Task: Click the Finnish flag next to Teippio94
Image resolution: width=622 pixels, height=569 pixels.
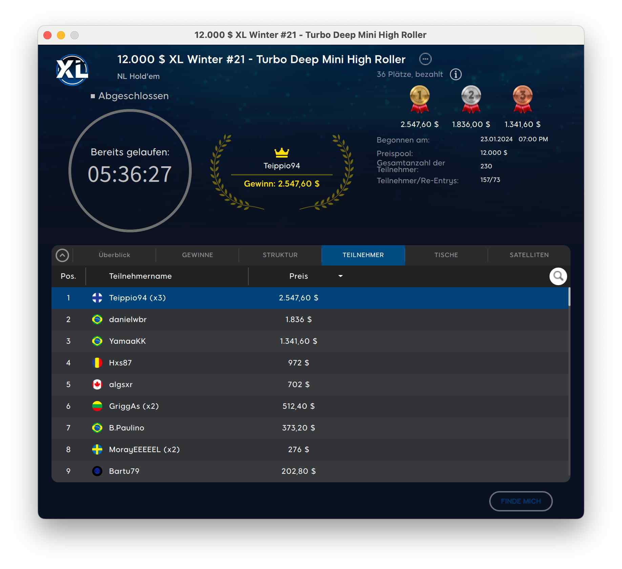Action: pos(97,298)
